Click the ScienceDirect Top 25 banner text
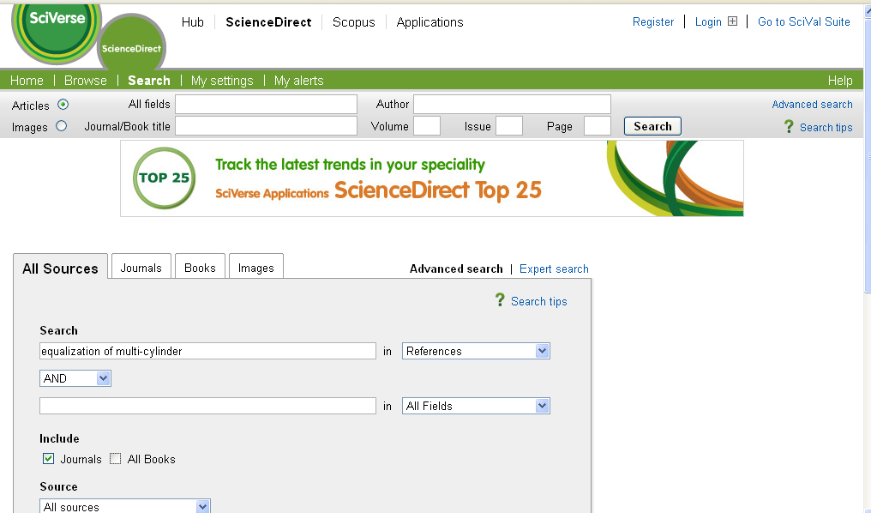 (438, 190)
